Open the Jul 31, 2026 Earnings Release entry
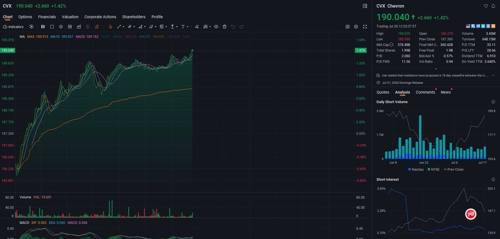 (403, 82)
